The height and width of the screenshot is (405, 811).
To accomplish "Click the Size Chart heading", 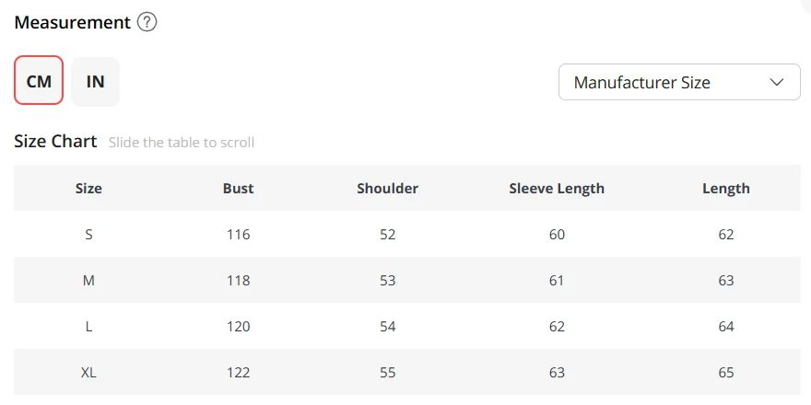I will pos(55,141).
